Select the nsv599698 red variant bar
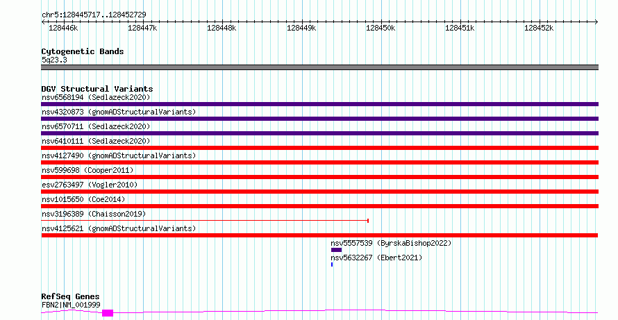Viewport: 618px width, 320px height. click(x=319, y=177)
